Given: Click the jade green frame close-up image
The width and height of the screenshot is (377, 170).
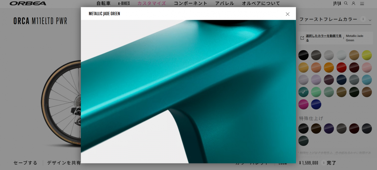Looking at the screenshot, I should tap(188, 91).
